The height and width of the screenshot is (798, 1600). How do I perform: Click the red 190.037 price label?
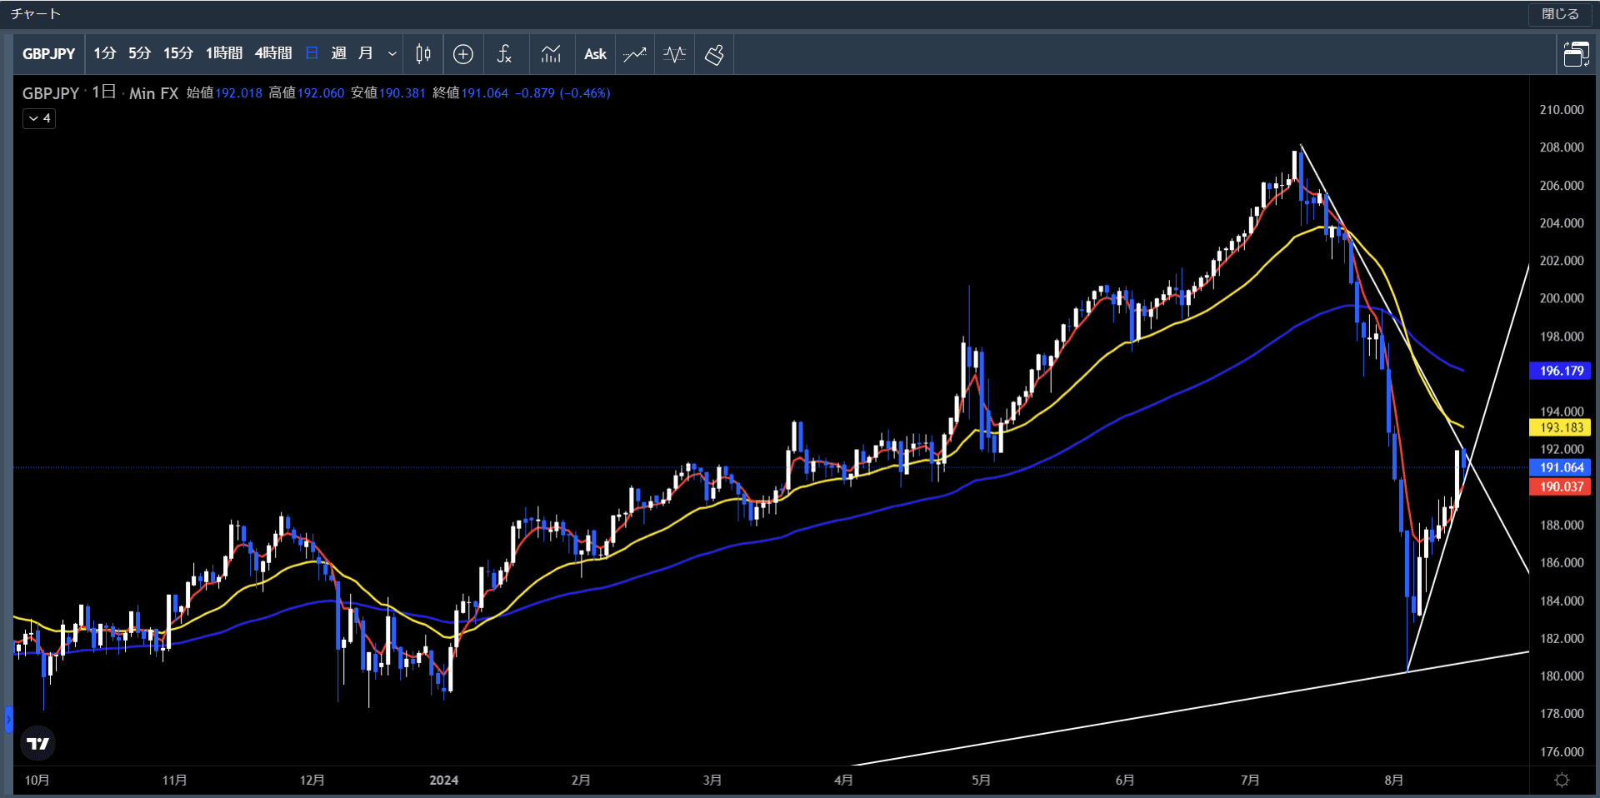1560,486
